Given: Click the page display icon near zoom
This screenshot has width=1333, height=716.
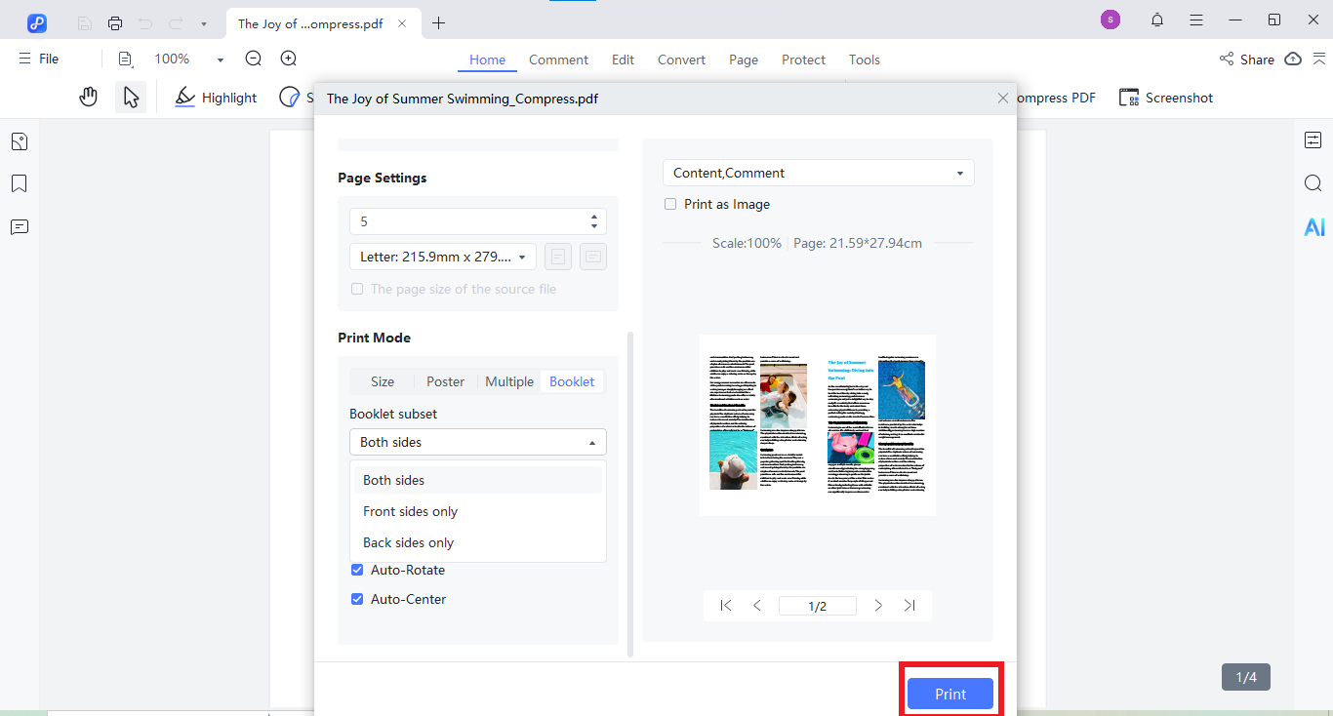Looking at the screenshot, I should click(x=126, y=59).
